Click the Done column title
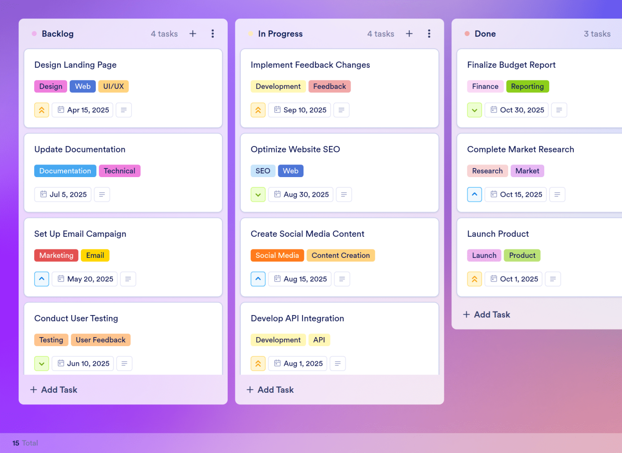 485,34
